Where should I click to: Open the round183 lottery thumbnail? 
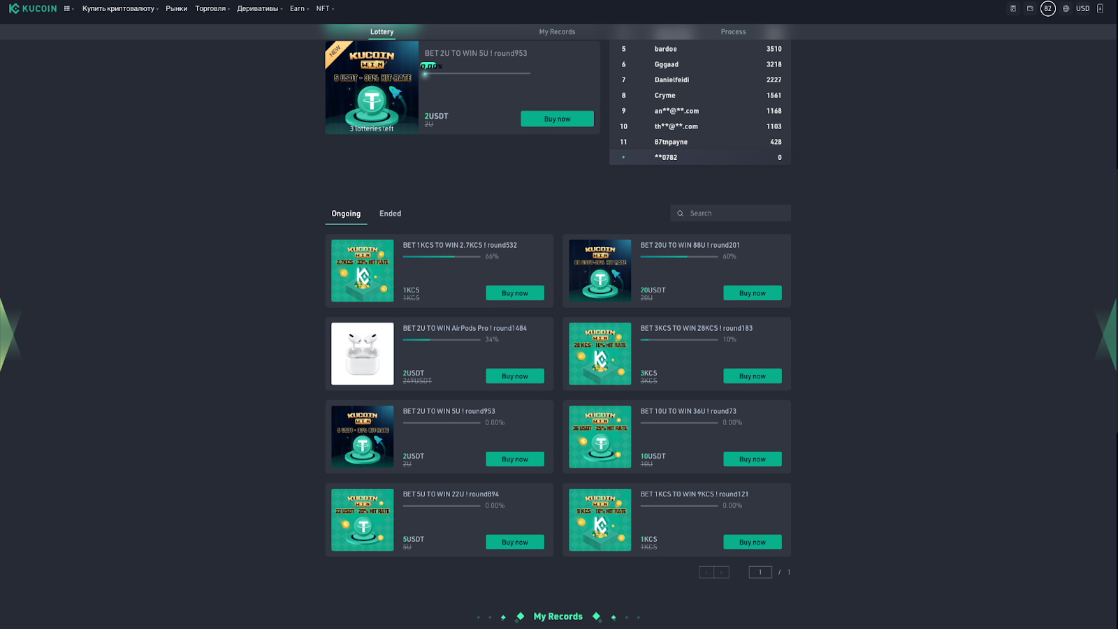pos(600,354)
